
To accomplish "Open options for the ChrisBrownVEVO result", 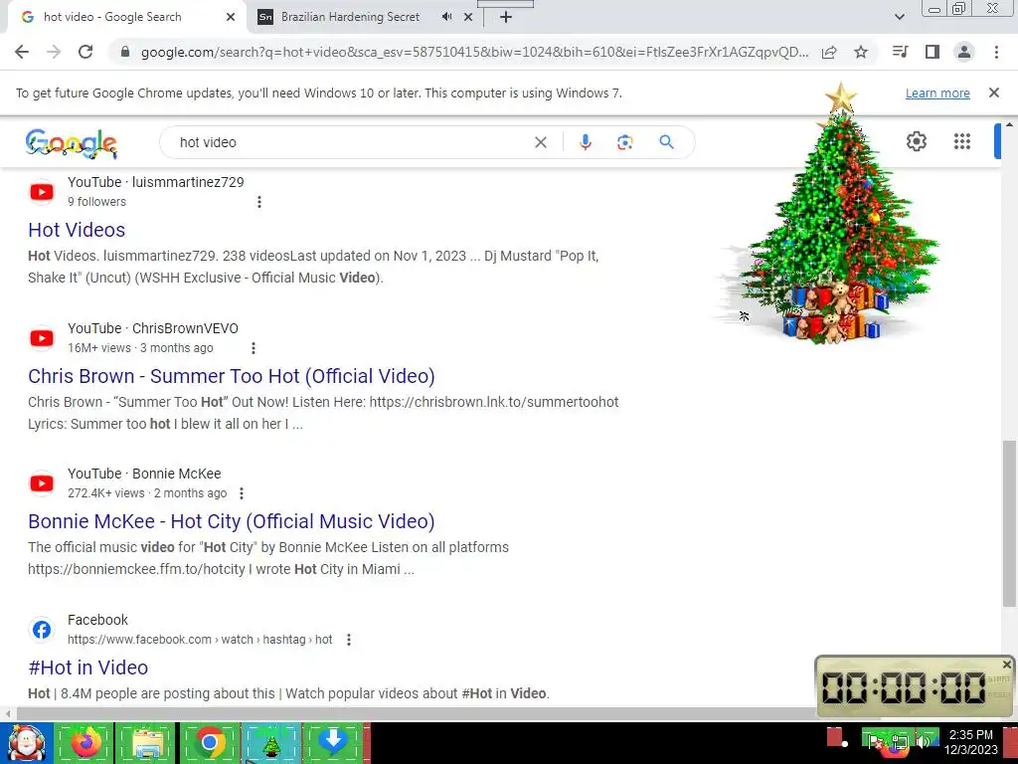I will 254,348.
